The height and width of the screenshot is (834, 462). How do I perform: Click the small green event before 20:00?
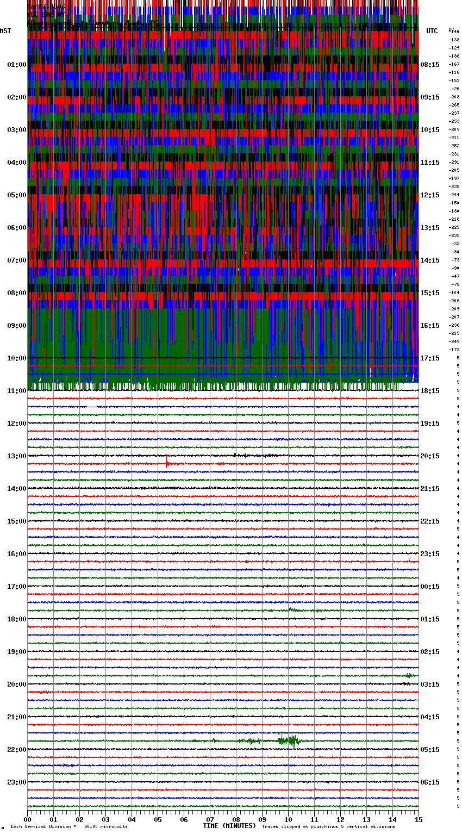tap(409, 676)
